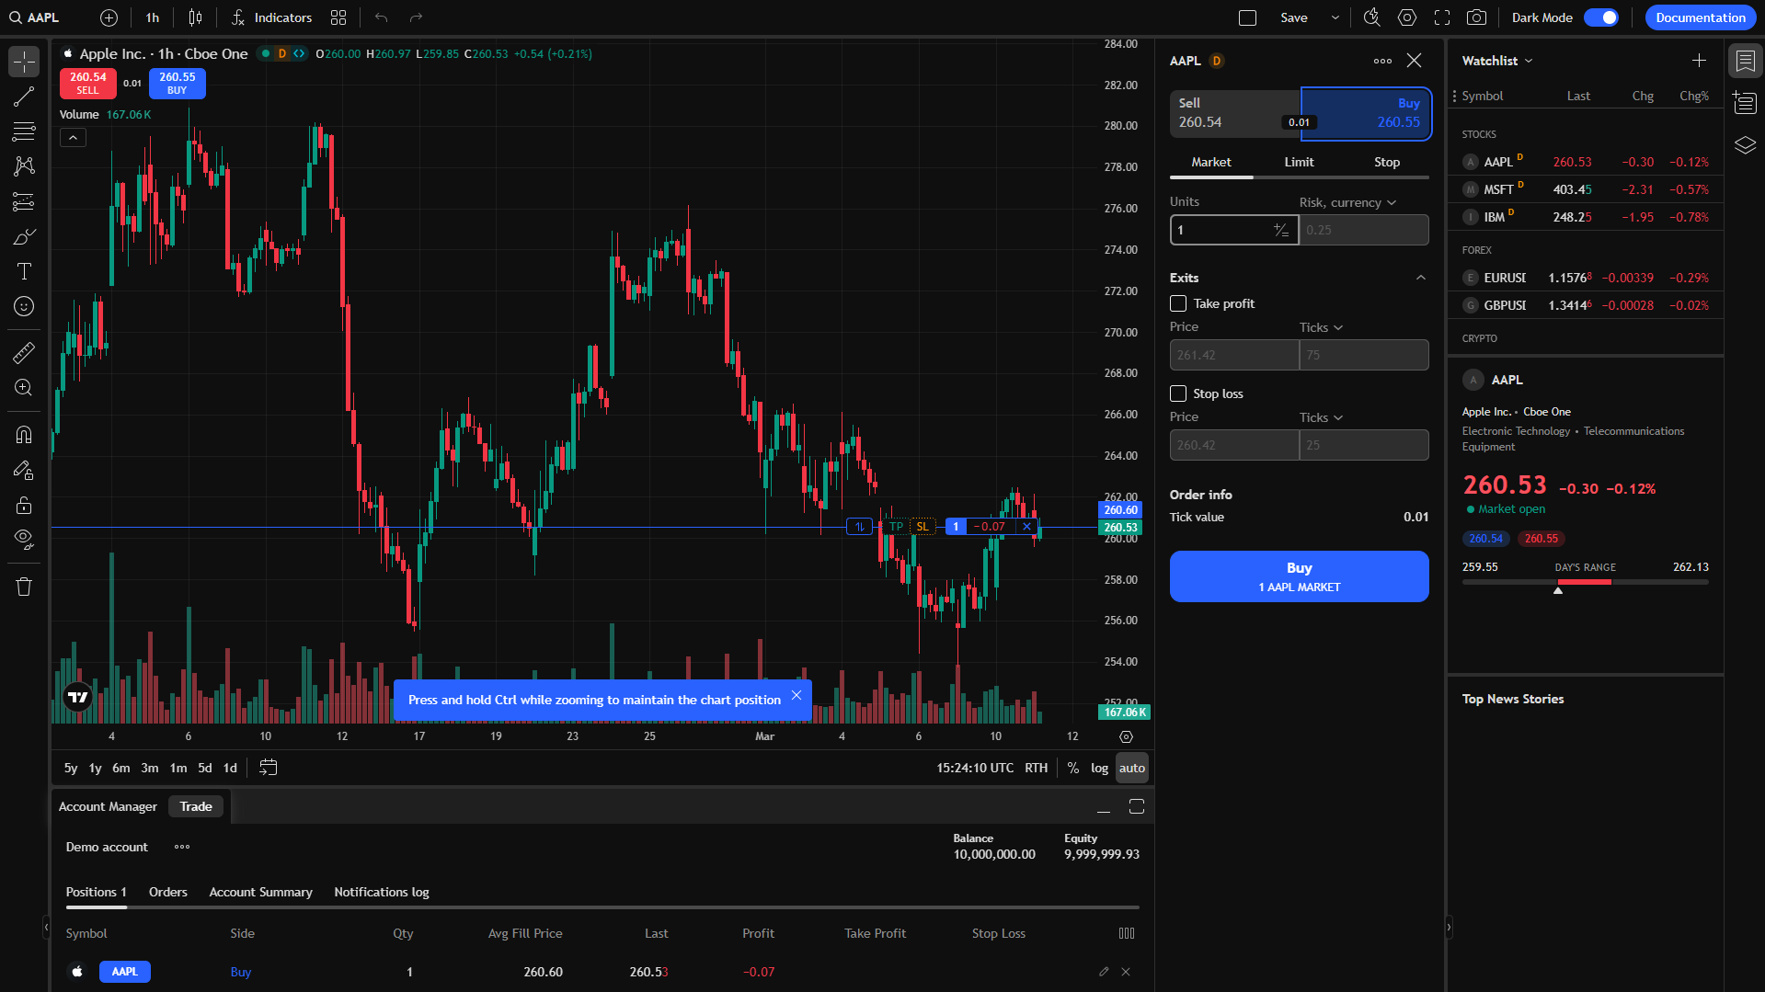Enable the Stop loss checkbox

tap(1177, 393)
